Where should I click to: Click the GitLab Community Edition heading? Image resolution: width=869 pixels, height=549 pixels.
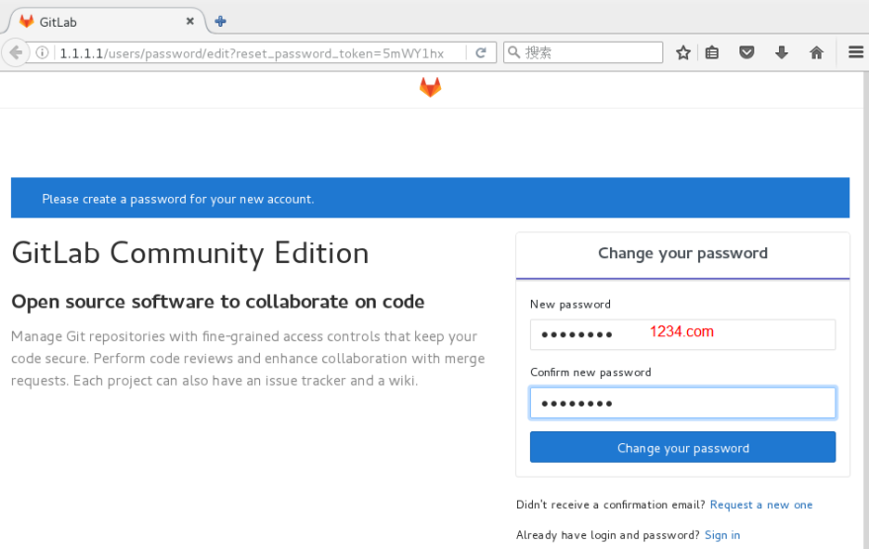click(x=190, y=253)
